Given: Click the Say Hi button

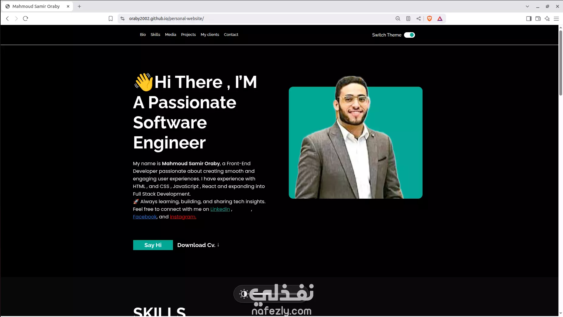Looking at the screenshot, I should [153, 245].
